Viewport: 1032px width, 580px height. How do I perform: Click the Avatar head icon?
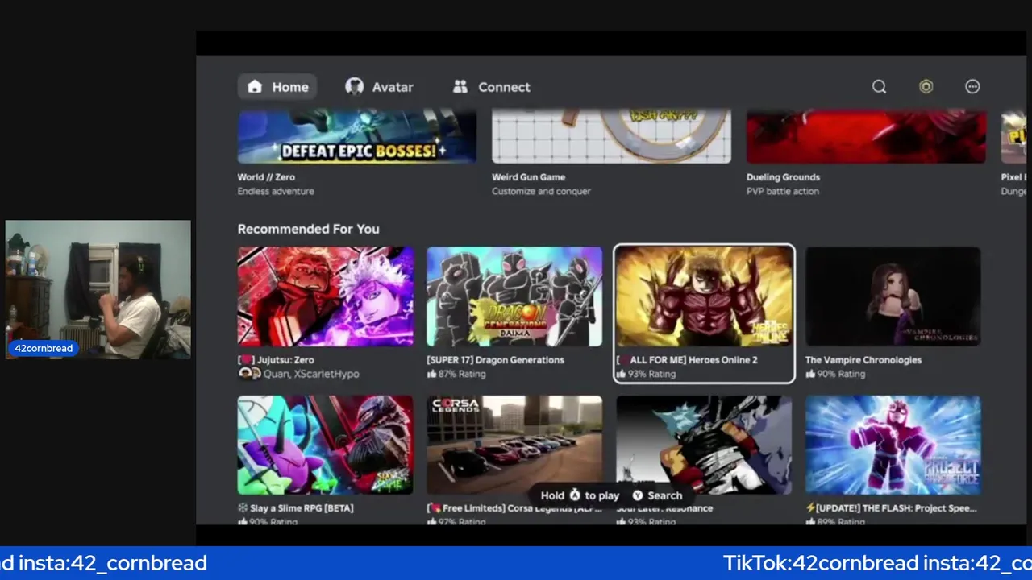click(x=354, y=87)
